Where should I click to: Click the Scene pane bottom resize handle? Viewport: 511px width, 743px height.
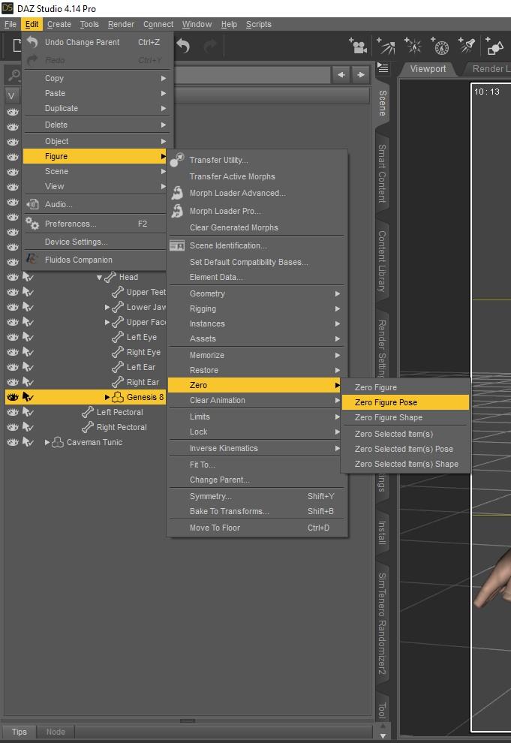188,720
